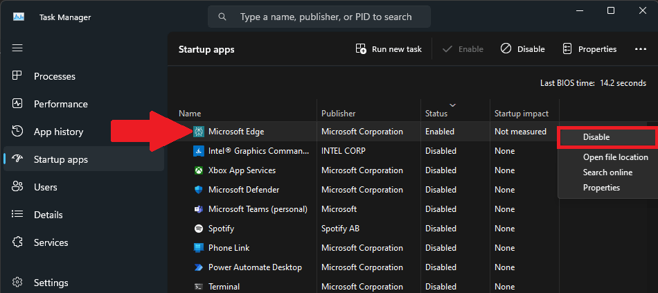Screen dimensions: 658x293
Task: Sort by the Publisher column header
Action: click(338, 114)
